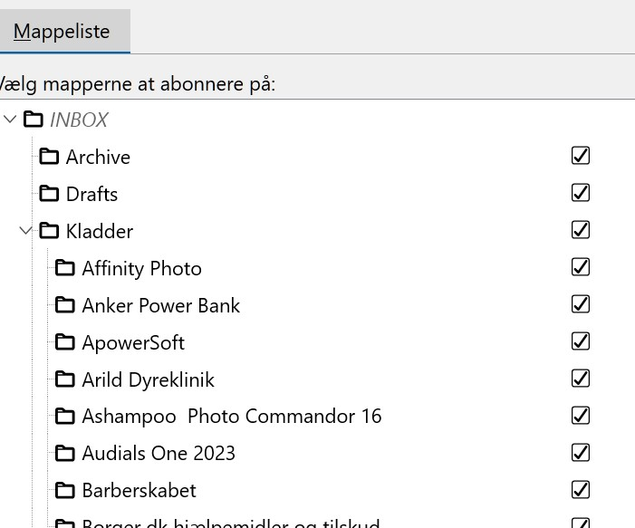Toggle the Audials One 2023 checkbox
635x528 pixels.
tap(581, 453)
